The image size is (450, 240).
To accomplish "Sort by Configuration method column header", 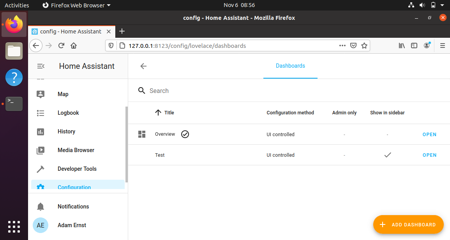I will coord(290,112).
